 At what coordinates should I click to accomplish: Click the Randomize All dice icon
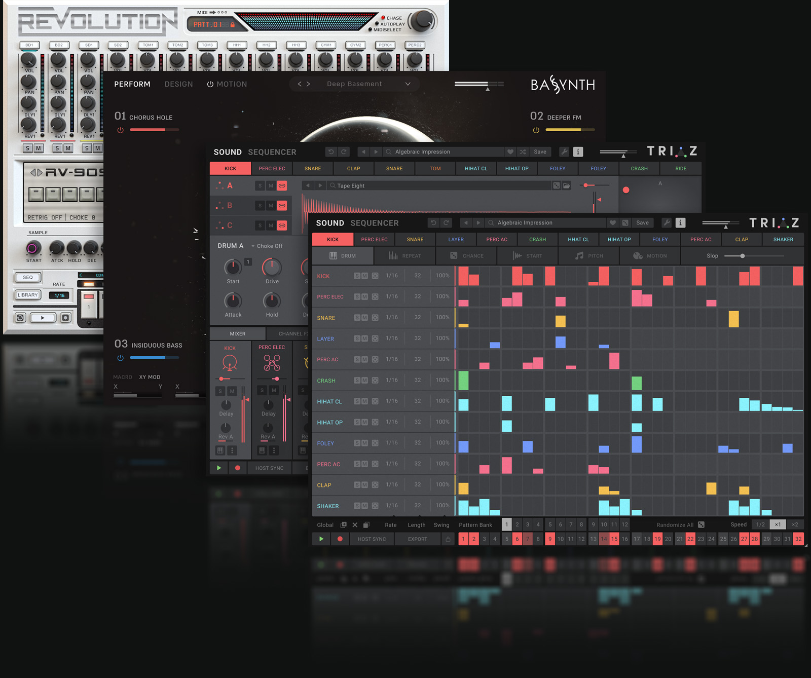701,524
